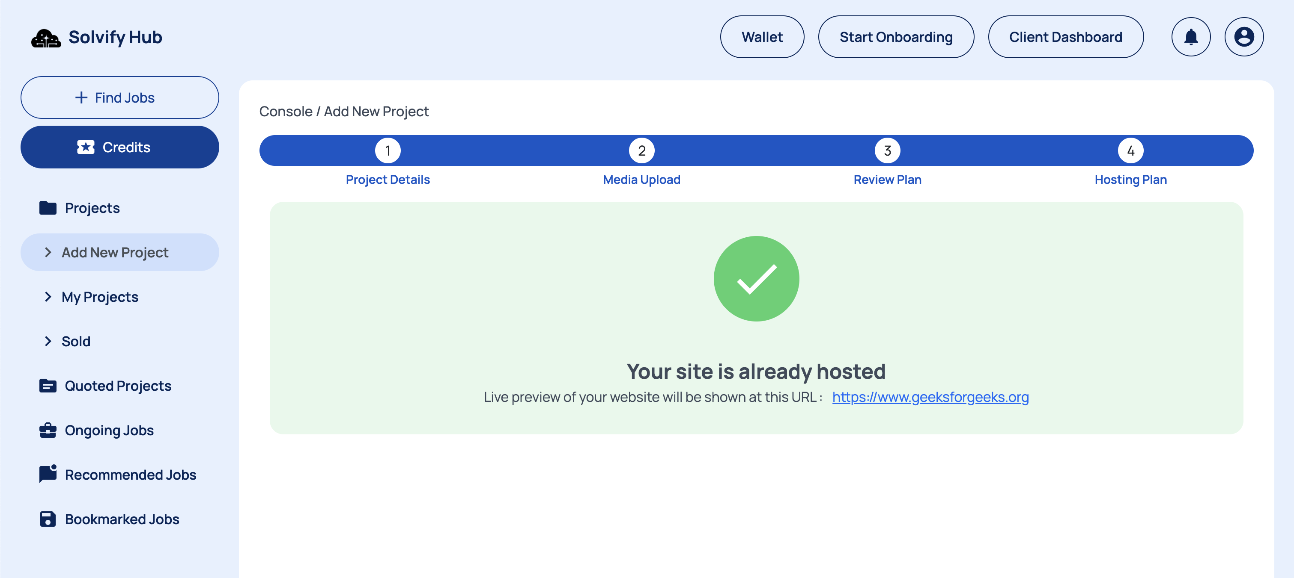
Task: Select the Project Details step label
Action: (388, 180)
